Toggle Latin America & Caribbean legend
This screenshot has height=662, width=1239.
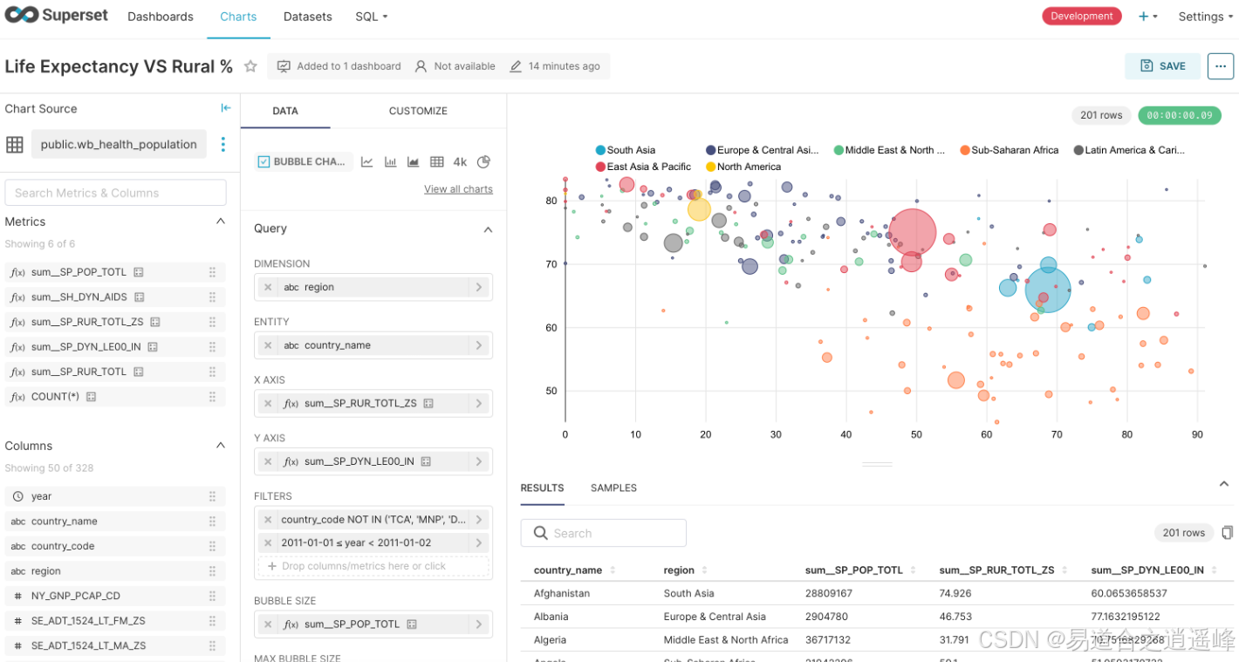[1129, 150]
